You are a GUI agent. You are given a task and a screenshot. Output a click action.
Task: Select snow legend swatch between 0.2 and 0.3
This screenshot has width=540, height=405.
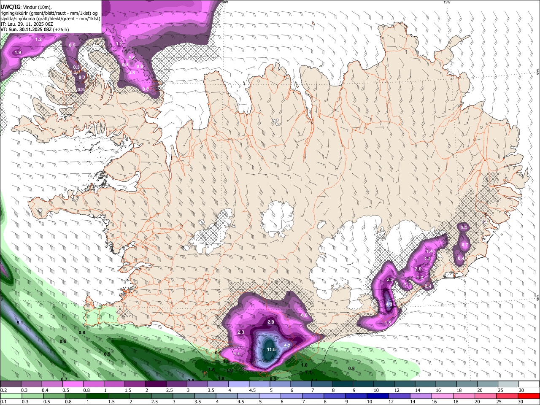11,384
